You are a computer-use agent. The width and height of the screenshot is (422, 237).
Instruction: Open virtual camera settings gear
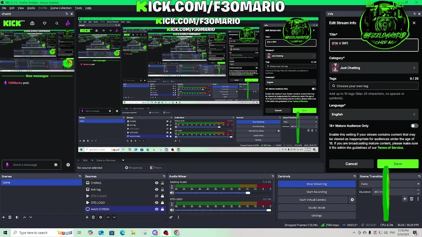point(352,200)
